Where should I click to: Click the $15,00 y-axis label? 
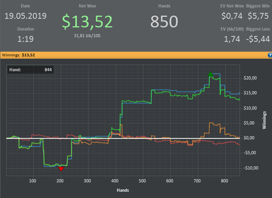250,93
